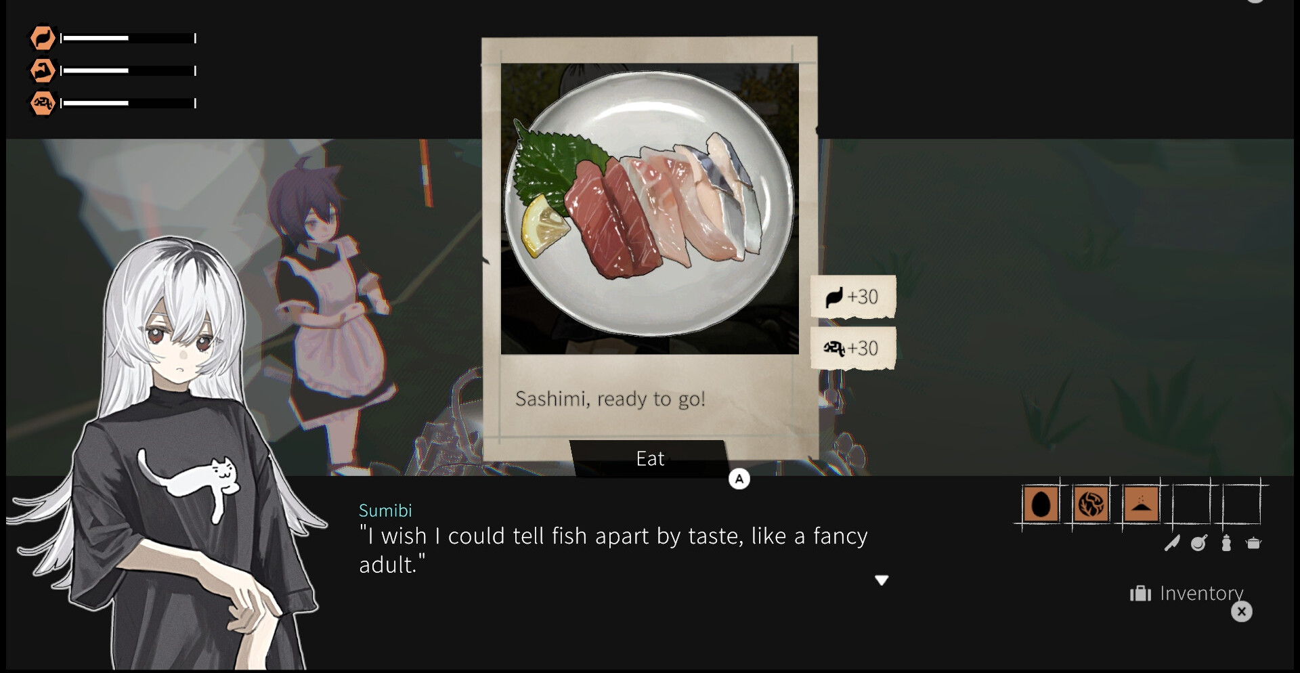Image resolution: width=1300 pixels, height=673 pixels.
Task: Advance dialogue with the down arrow
Action: [882, 580]
